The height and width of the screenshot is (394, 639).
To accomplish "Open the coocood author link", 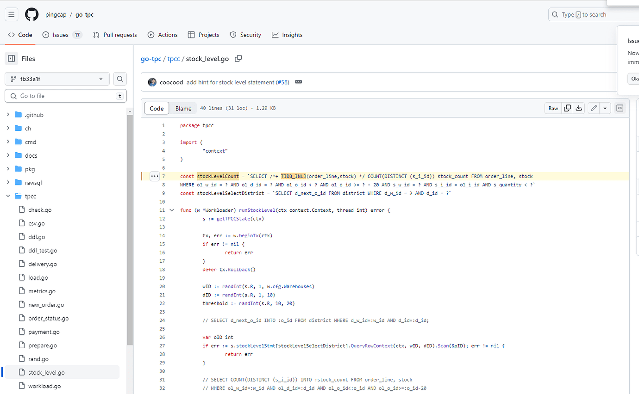I will point(171,82).
